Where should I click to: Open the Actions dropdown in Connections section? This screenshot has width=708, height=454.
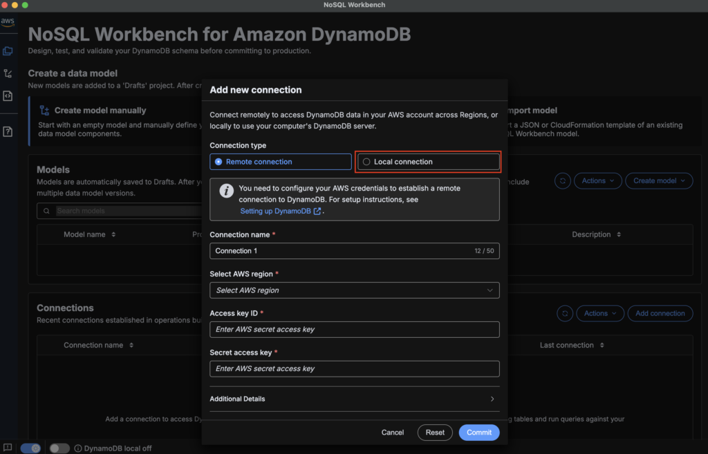click(599, 313)
